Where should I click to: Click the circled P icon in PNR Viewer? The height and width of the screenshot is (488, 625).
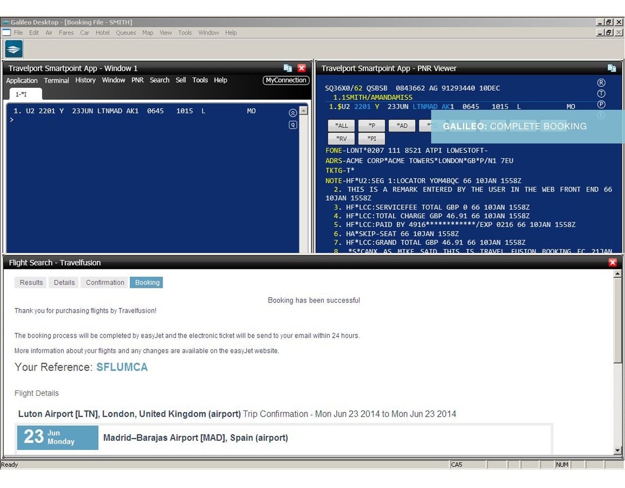[x=602, y=104]
